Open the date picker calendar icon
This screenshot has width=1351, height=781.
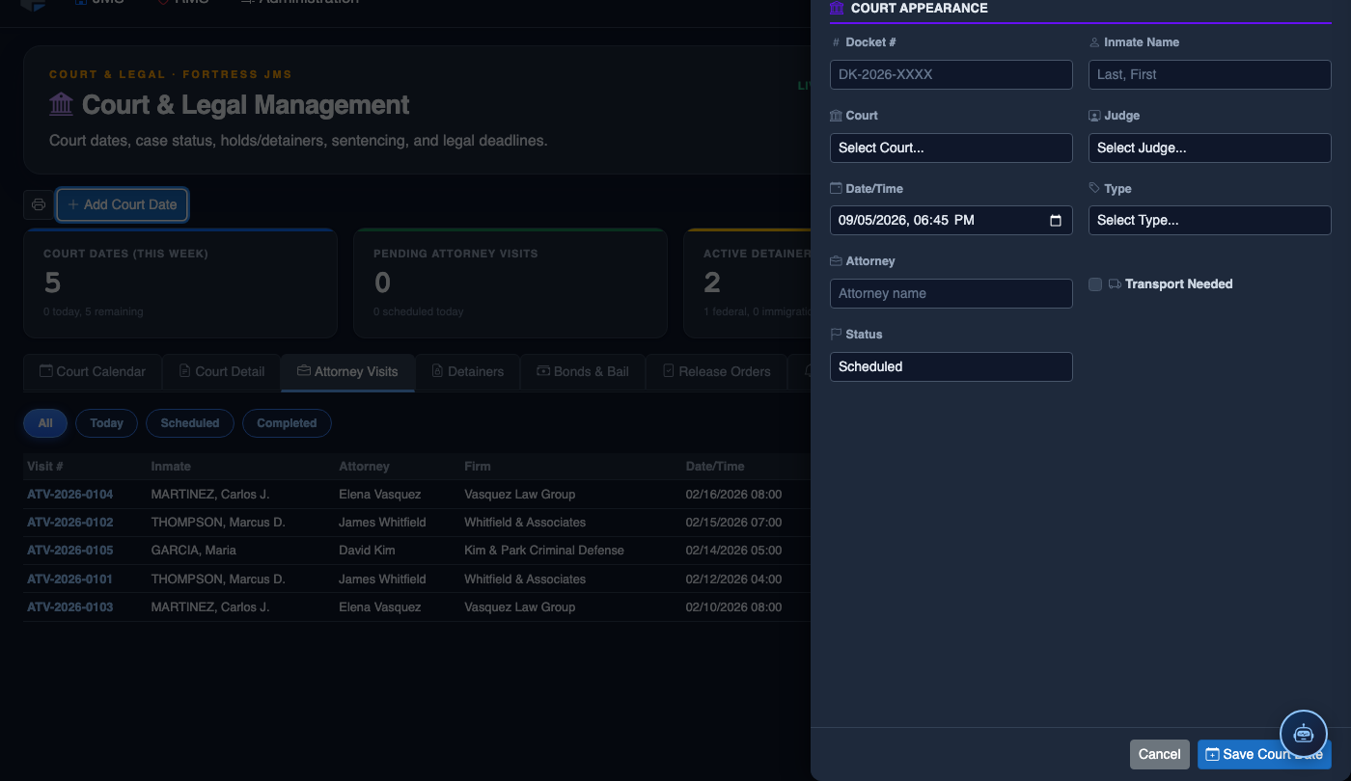(x=1056, y=220)
